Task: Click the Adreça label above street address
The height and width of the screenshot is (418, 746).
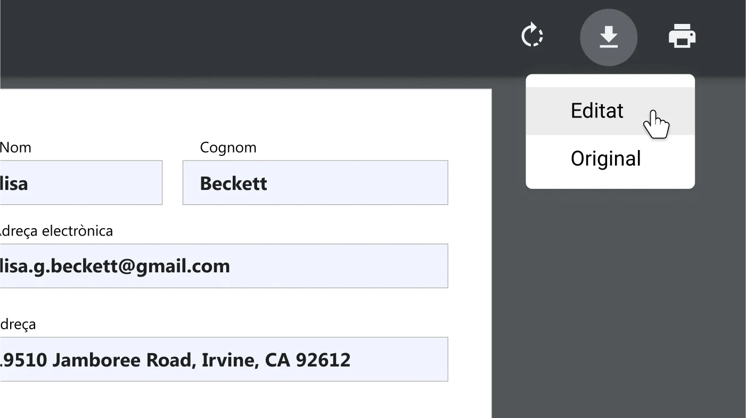Action: [x=18, y=324]
